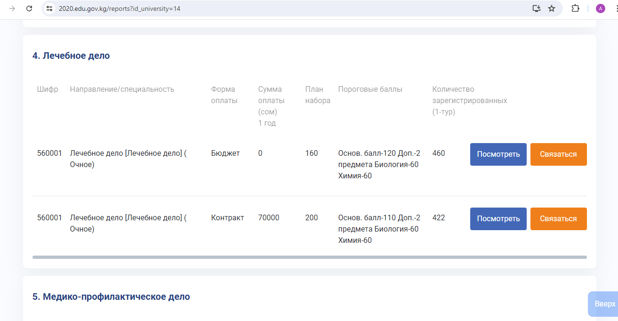The height and width of the screenshot is (321, 618).
Task: Click 'Лечебное дело' specialty in the Контракт row
Action: coord(128,224)
